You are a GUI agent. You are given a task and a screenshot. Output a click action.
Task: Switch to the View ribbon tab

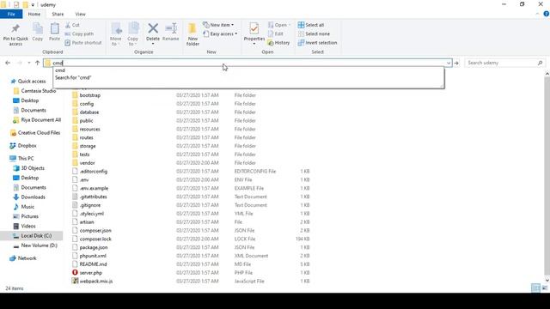tap(80, 14)
